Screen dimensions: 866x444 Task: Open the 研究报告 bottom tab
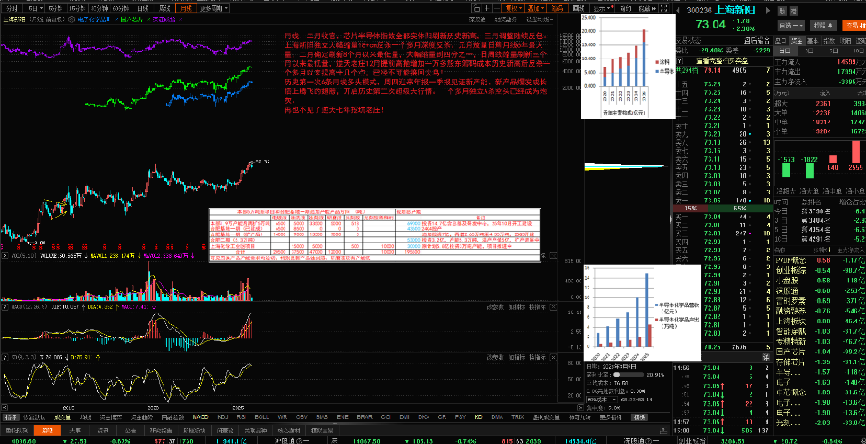pyautogui.click(x=161, y=429)
